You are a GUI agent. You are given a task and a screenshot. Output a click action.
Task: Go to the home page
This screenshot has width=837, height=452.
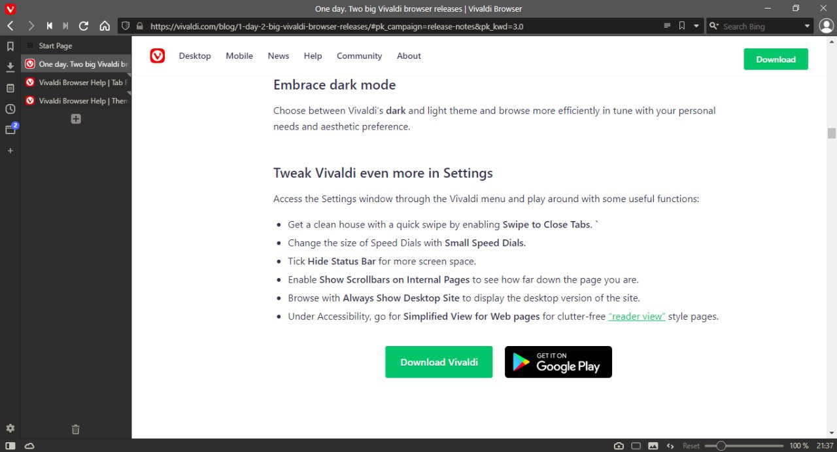[x=105, y=26]
